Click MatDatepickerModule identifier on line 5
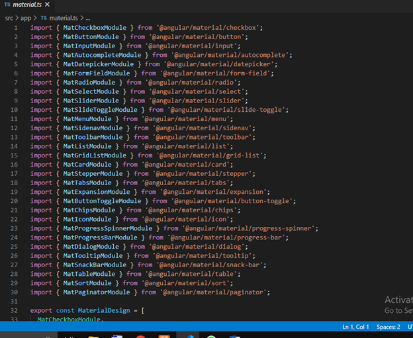Screen dimensions: 413x338 click(98, 64)
